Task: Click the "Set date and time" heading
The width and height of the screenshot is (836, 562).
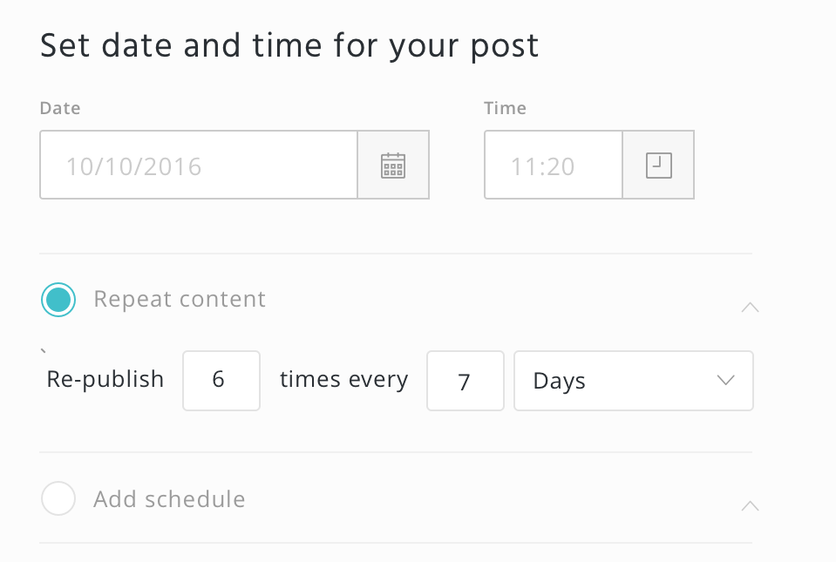Action: [x=289, y=45]
